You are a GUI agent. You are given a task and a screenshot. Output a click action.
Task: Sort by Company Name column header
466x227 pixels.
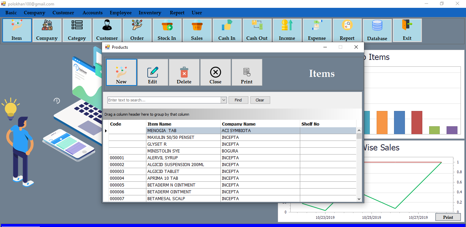tap(260, 124)
